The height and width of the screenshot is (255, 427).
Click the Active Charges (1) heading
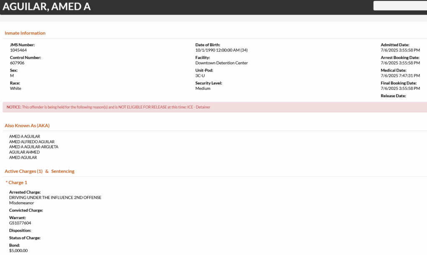tap(24, 171)
